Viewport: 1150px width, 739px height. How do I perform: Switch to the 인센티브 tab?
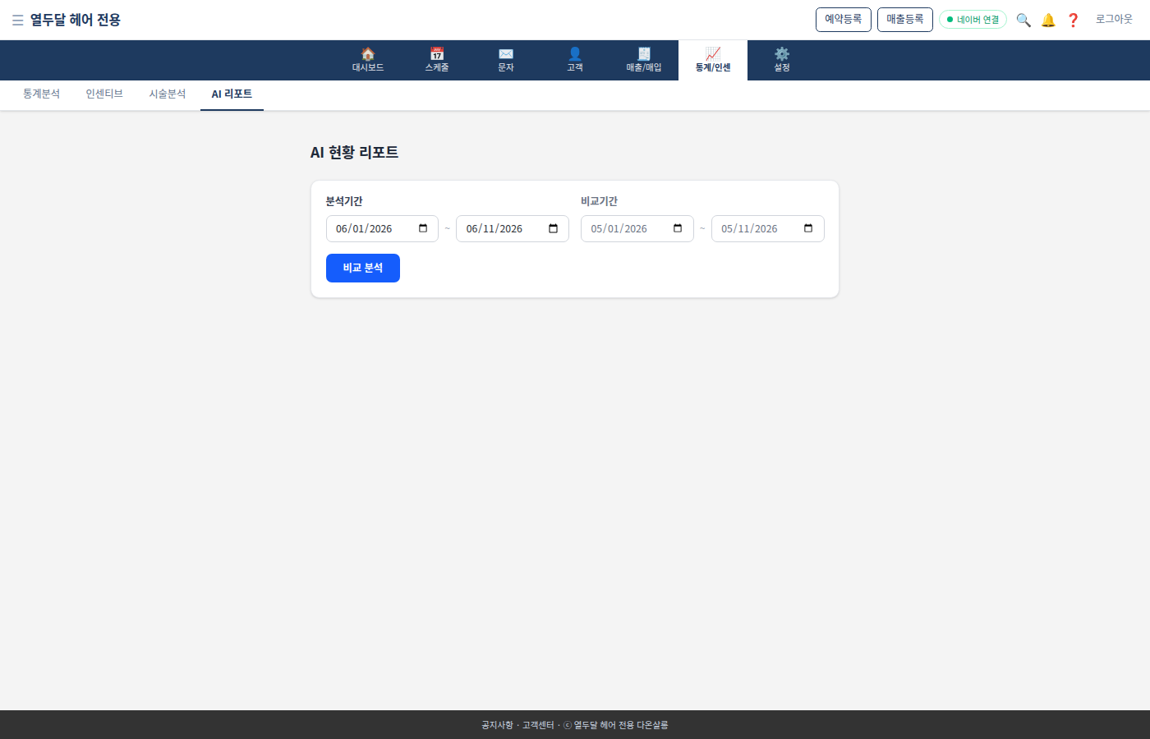pyautogui.click(x=104, y=94)
